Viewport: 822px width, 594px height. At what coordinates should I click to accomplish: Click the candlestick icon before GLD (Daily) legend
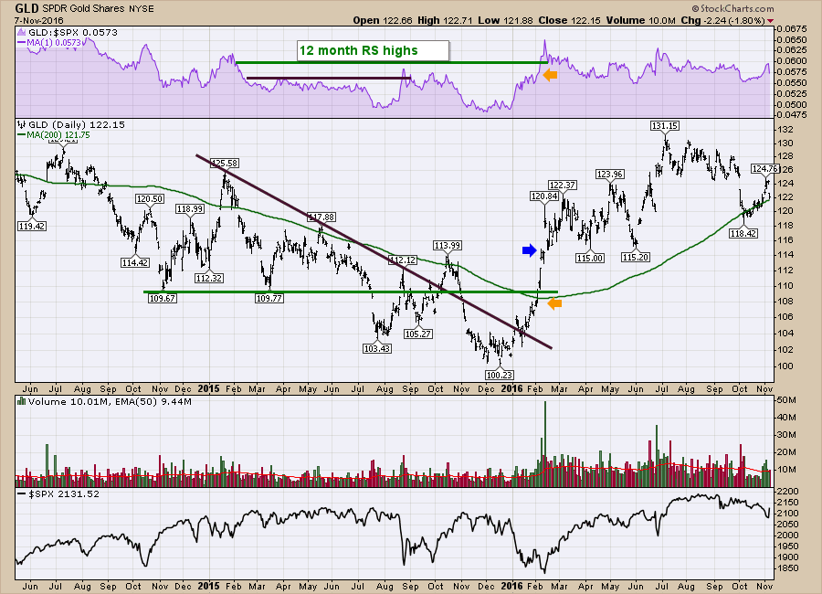tap(22, 125)
